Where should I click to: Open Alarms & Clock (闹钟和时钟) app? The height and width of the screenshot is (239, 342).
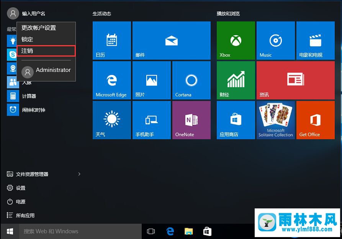(13, 110)
